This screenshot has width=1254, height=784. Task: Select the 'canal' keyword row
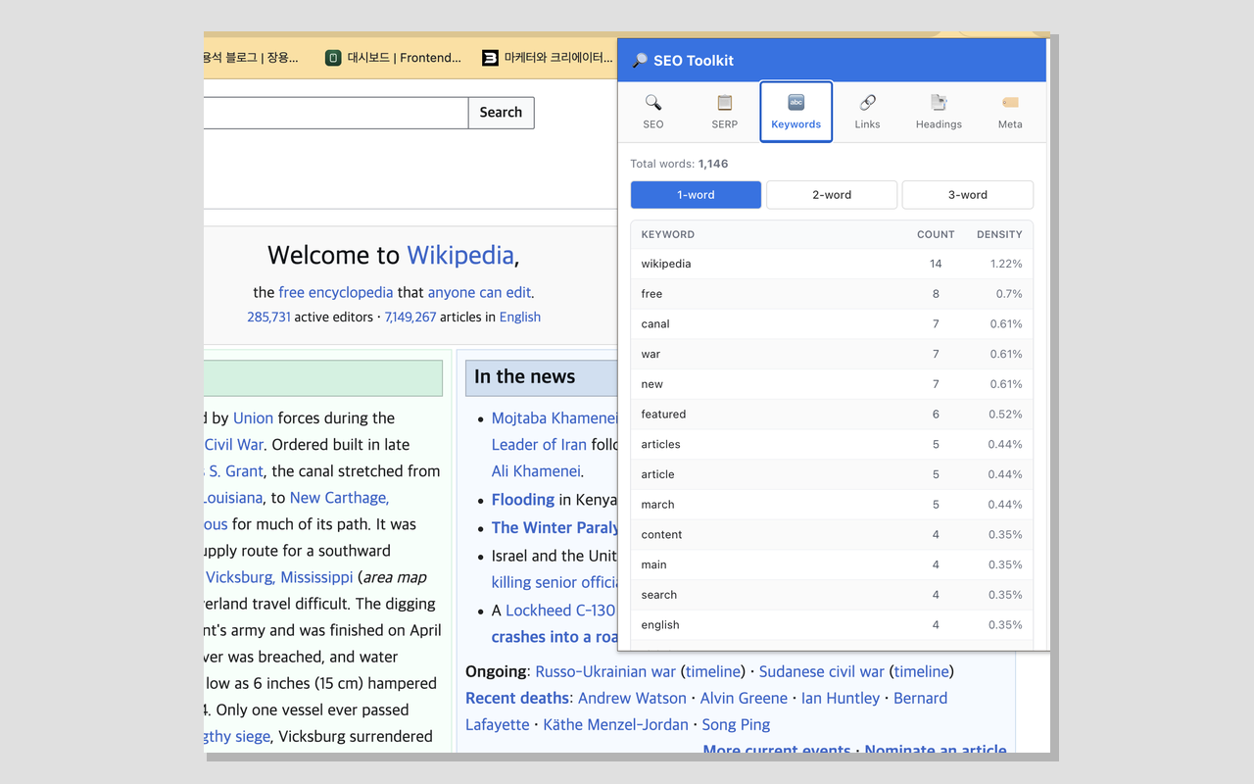(x=832, y=324)
